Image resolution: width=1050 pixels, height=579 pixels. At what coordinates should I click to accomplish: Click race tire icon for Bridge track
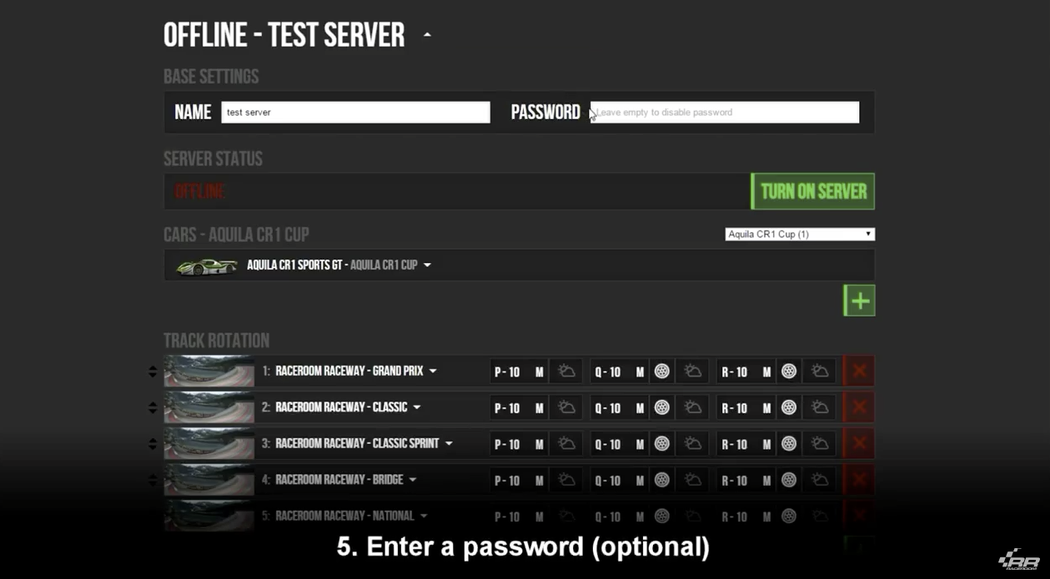tap(788, 480)
